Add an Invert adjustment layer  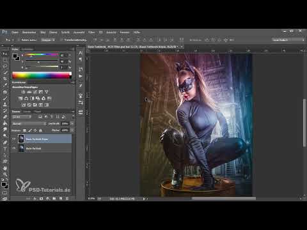(24, 105)
